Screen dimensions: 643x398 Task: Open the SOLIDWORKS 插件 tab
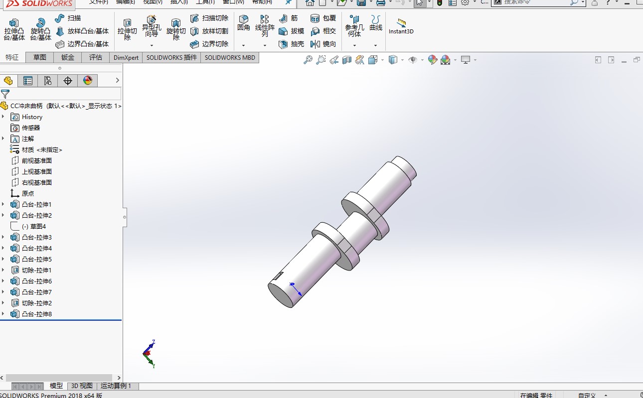pos(171,57)
